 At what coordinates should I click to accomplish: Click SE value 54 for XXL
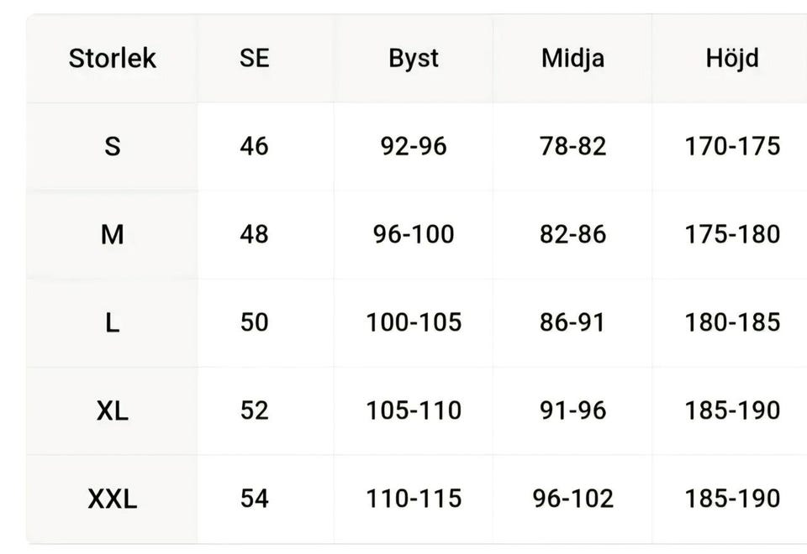click(254, 499)
